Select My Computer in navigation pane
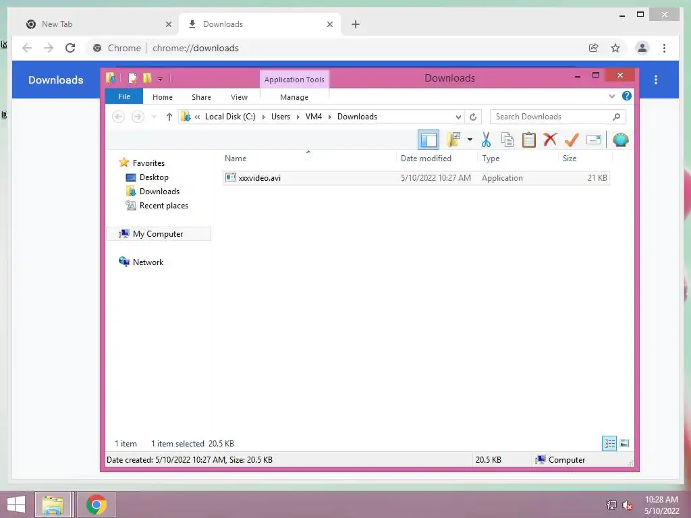The width and height of the screenshot is (691, 518). [158, 234]
